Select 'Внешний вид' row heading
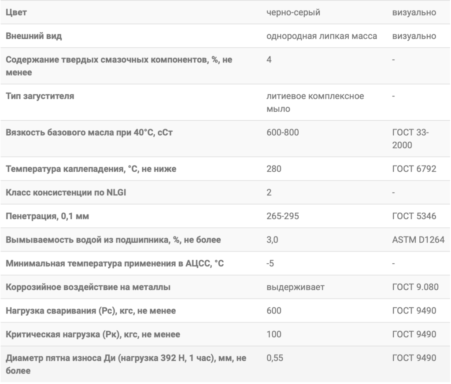Screen dimensions: 451x384 33,36
